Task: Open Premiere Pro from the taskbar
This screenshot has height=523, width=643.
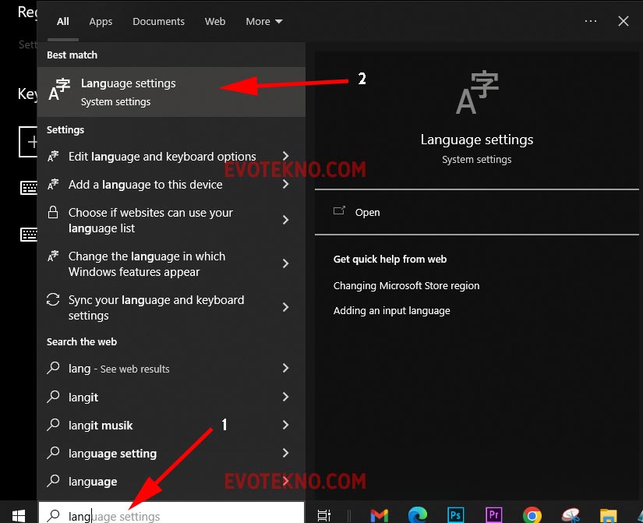Action: 493,514
